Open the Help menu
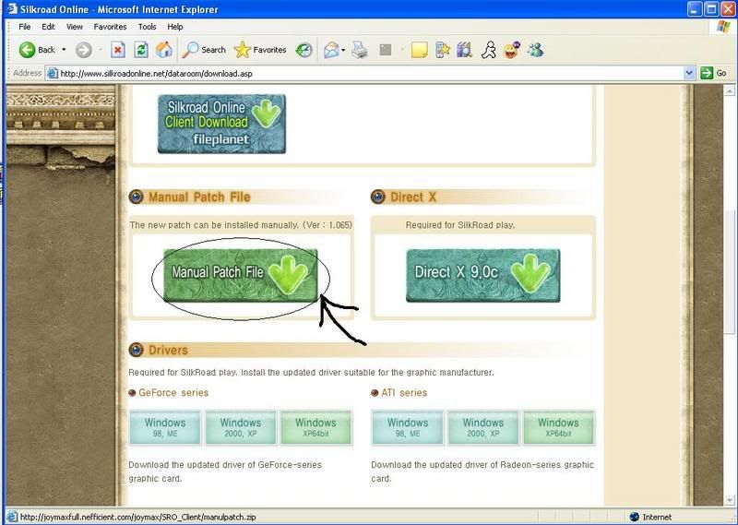The image size is (738, 525). coord(175,27)
